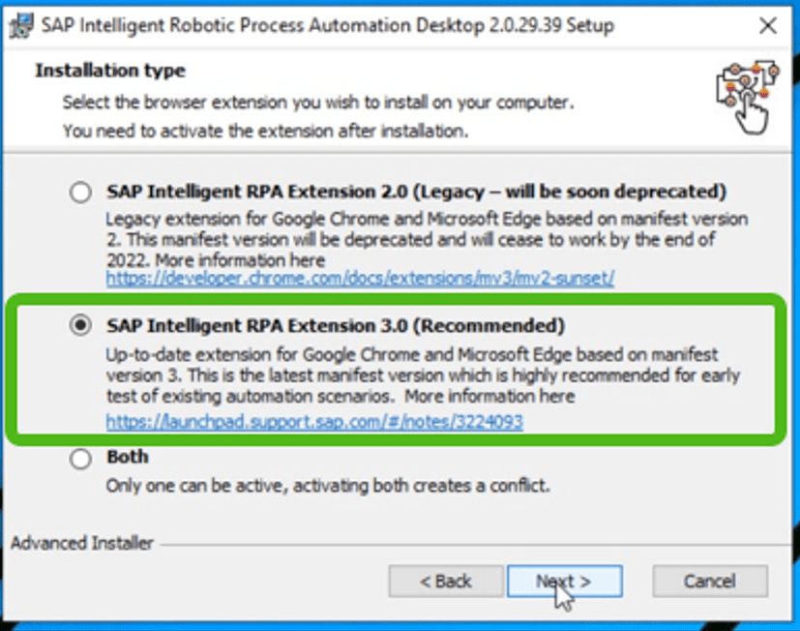Close the setup window

767,26
